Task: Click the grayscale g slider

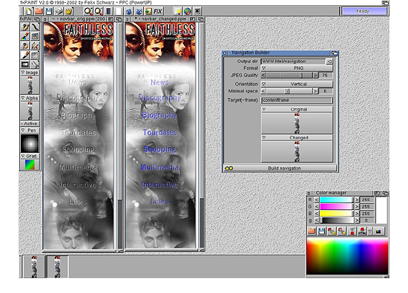Action: click(x=337, y=220)
